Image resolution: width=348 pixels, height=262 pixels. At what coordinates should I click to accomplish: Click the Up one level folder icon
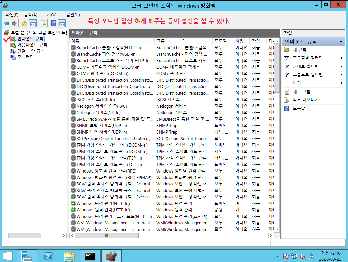point(25,23)
